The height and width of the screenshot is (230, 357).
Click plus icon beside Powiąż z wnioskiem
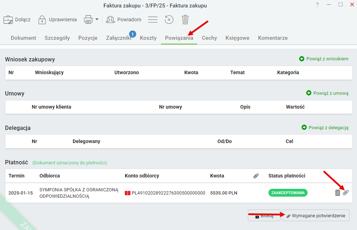coord(302,59)
